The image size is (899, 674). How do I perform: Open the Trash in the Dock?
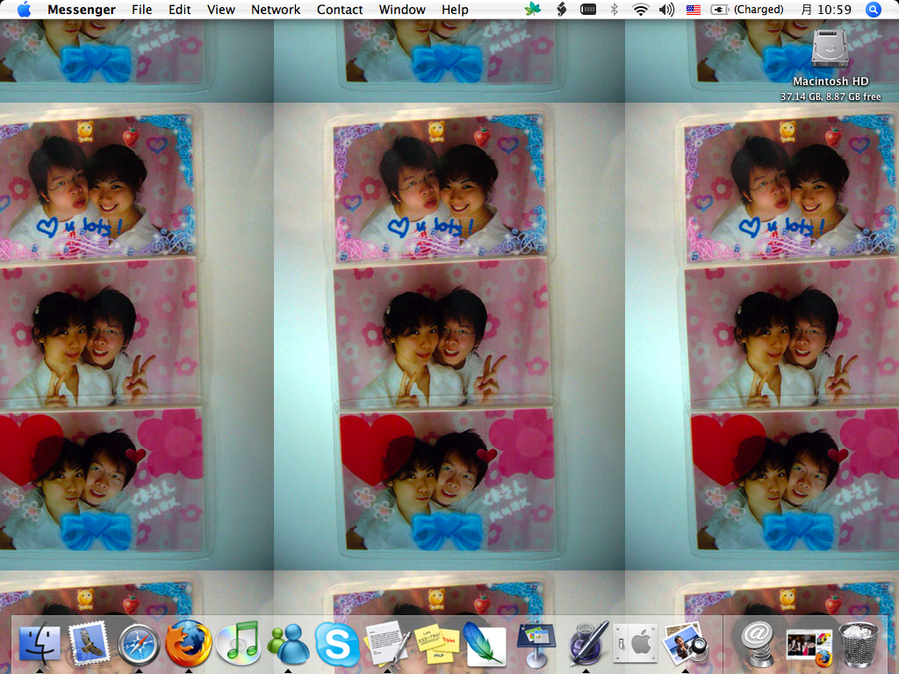859,645
